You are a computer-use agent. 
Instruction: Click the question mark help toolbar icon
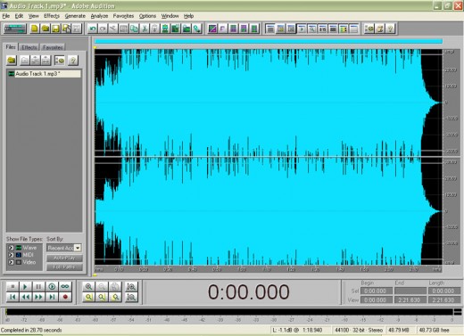tap(390, 29)
